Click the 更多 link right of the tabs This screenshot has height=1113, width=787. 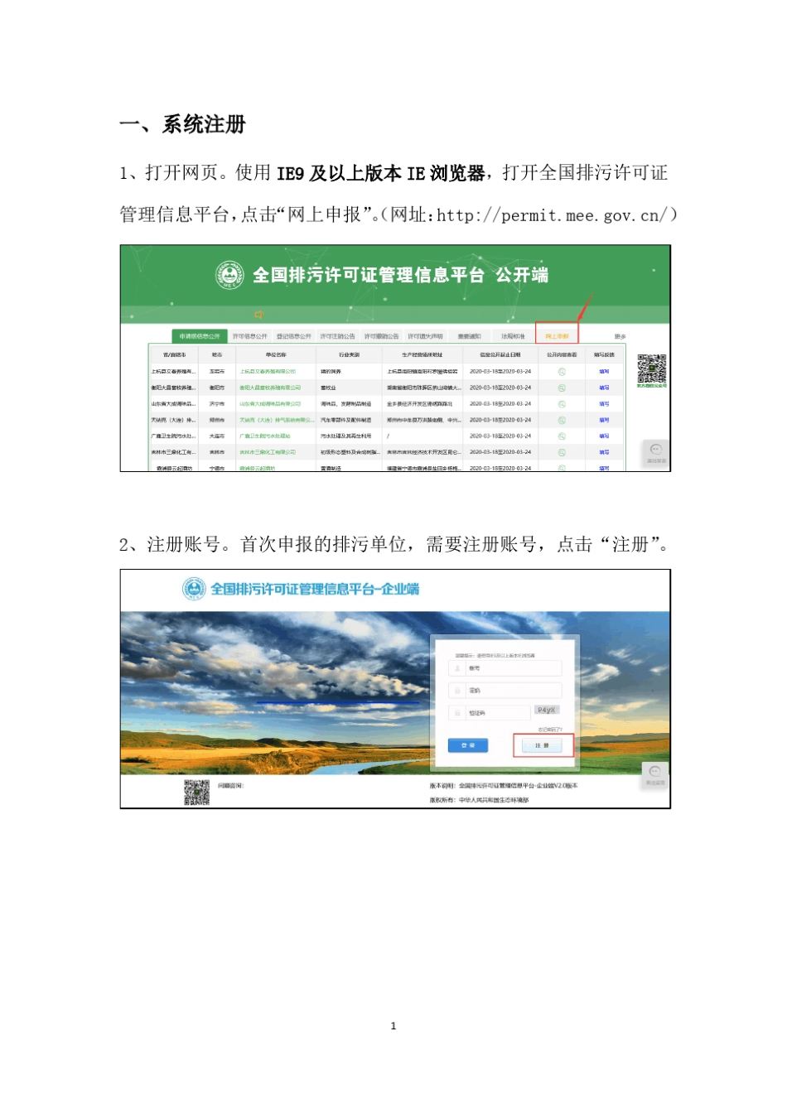pos(620,337)
